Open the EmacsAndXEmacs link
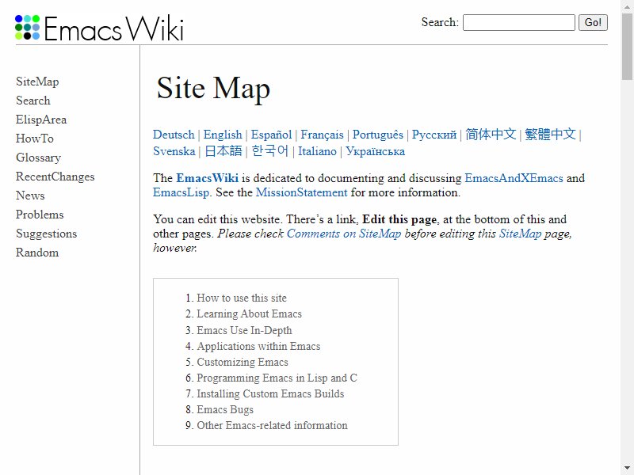The width and height of the screenshot is (634, 475). [x=514, y=178]
